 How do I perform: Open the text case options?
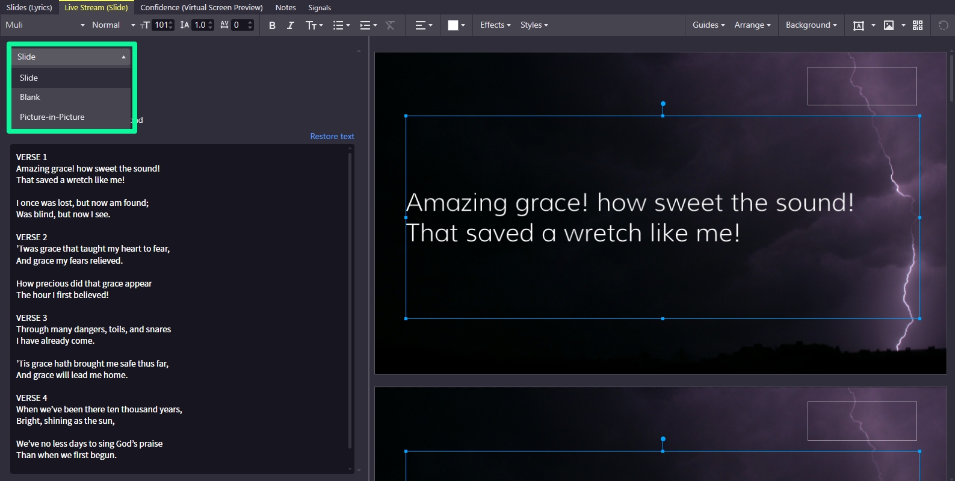pos(314,25)
